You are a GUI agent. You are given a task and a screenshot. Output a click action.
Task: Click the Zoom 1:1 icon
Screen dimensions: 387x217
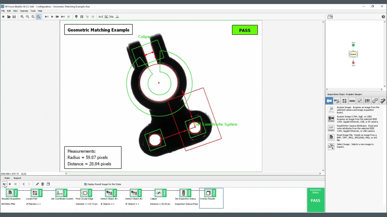33,17
